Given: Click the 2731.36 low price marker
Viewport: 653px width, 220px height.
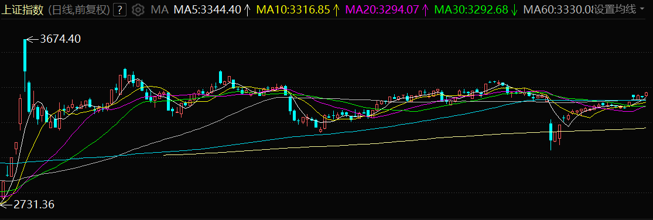Looking at the screenshot, I should 34,204.
